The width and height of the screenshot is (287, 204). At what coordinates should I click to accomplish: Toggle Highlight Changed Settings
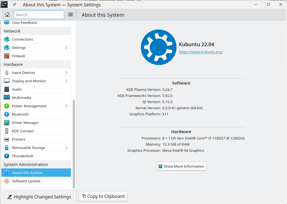(39, 197)
